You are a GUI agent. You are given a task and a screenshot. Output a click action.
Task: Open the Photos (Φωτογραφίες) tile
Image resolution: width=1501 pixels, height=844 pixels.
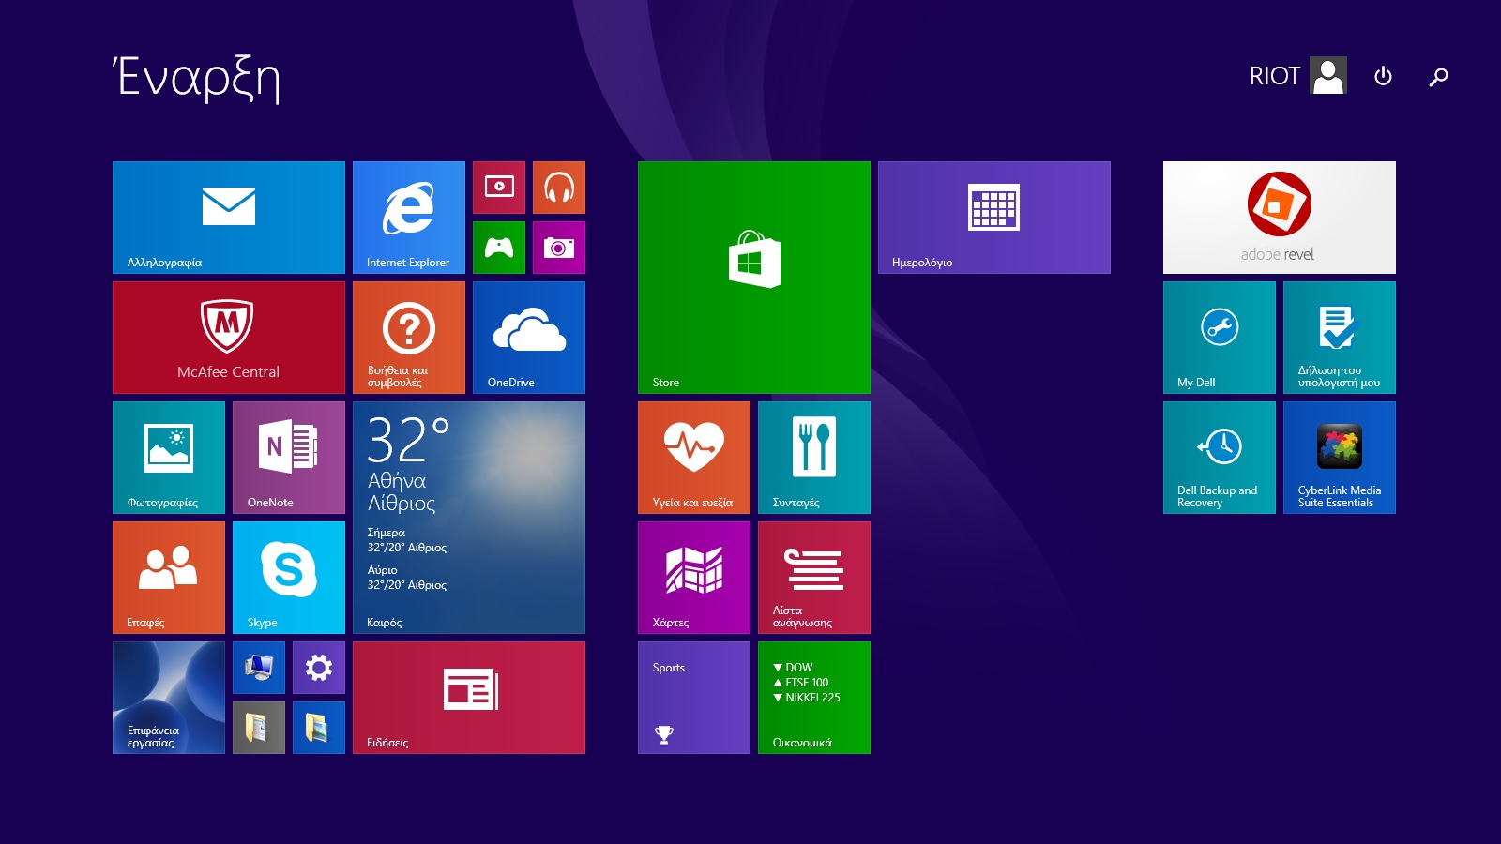pos(169,458)
